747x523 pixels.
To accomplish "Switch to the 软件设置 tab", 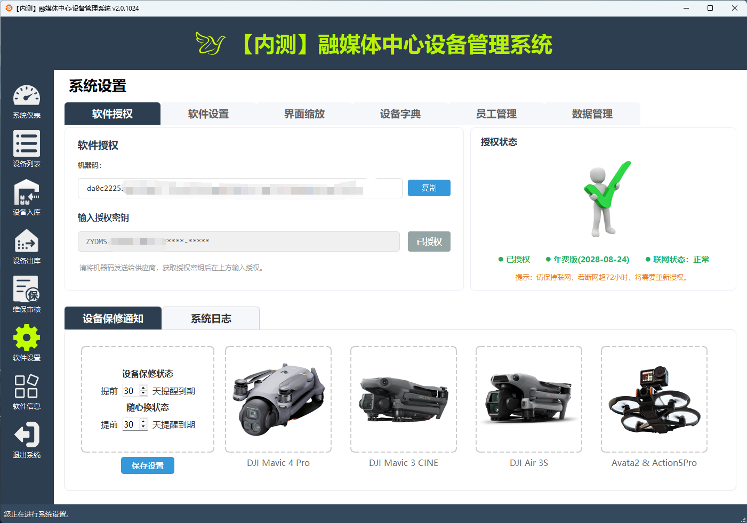I will tap(208, 114).
